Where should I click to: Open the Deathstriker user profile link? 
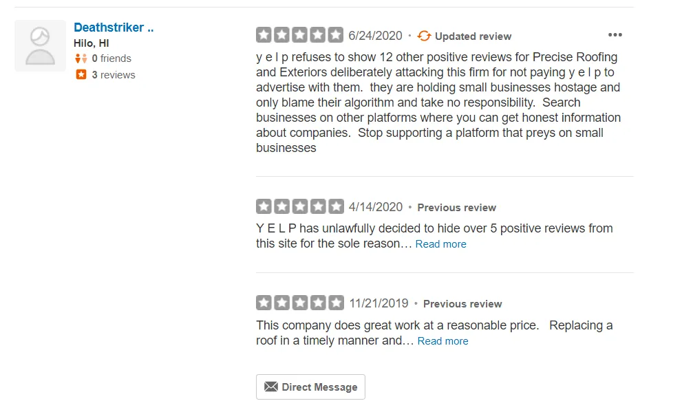(114, 28)
